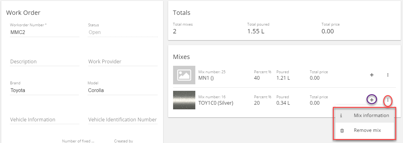
Task: Click the Description input field
Action: click(x=45, y=61)
